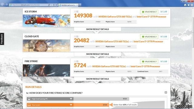Open Core i7-3770 link in Fire Strike
The height and width of the screenshot is (109, 194).
pos(145,66)
